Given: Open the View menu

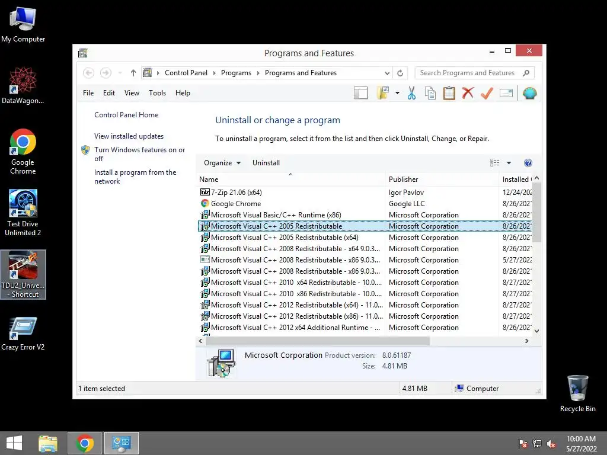Looking at the screenshot, I should click(x=132, y=93).
